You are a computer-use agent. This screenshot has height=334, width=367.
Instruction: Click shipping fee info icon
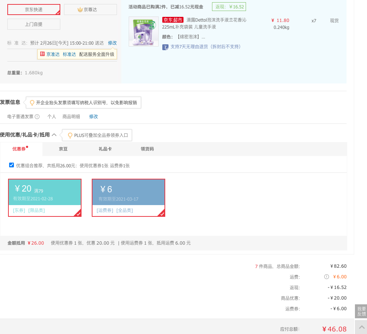click(x=326, y=277)
